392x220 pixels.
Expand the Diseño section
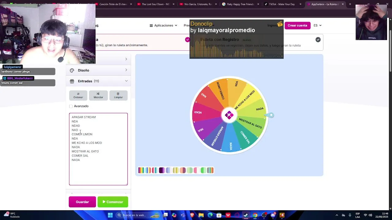coord(98,70)
